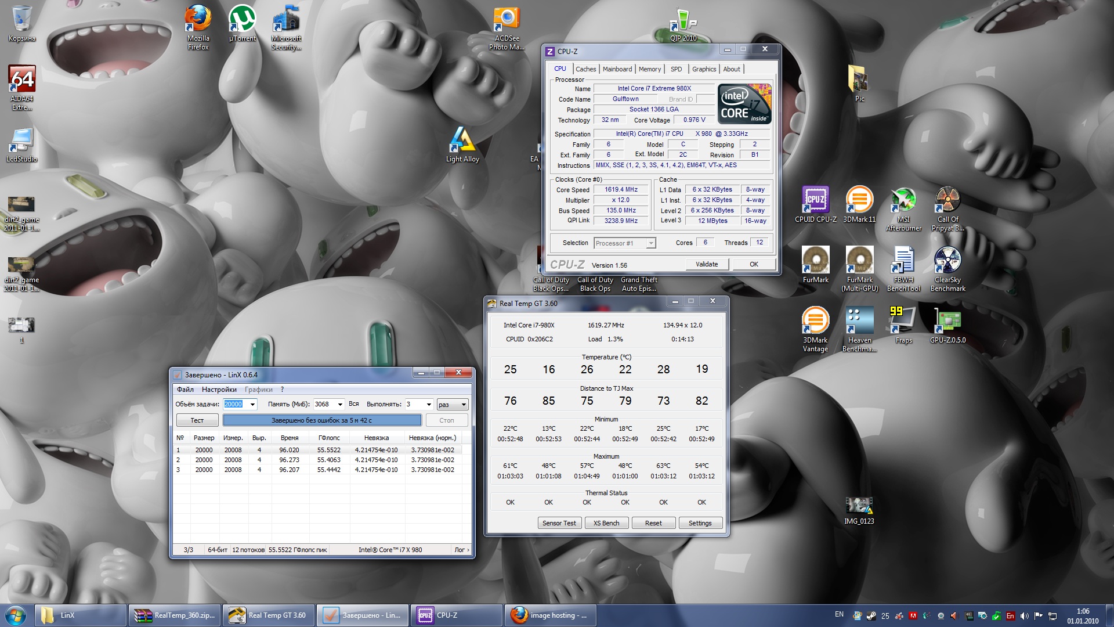Switch to LinX folder in taskbar

click(81, 615)
